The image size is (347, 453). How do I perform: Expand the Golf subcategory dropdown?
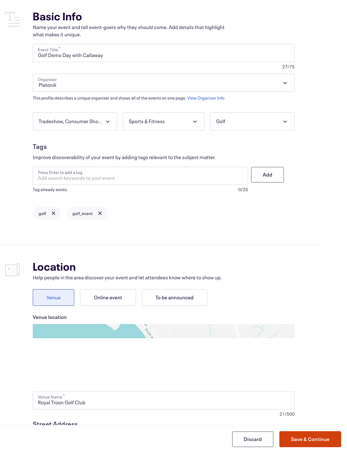click(x=252, y=121)
